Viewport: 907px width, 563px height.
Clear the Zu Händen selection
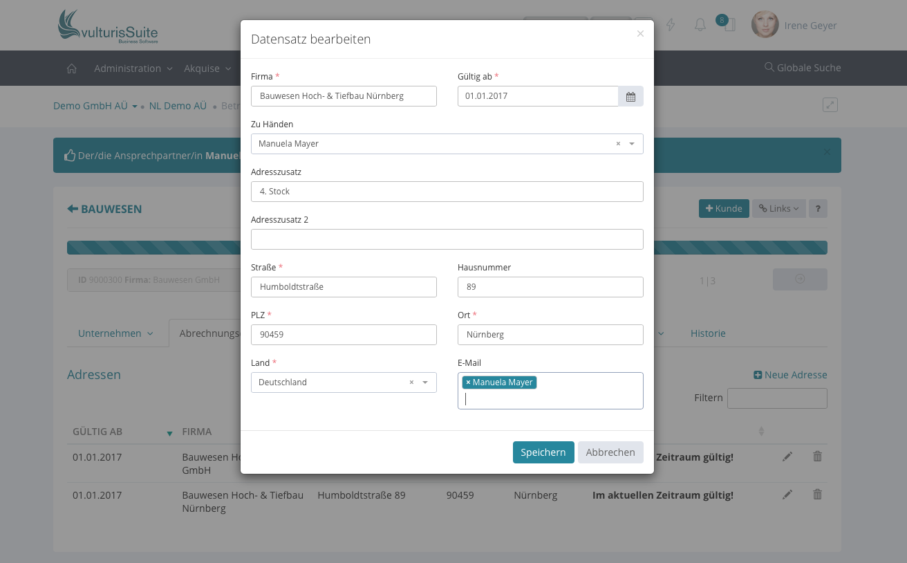(618, 144)
